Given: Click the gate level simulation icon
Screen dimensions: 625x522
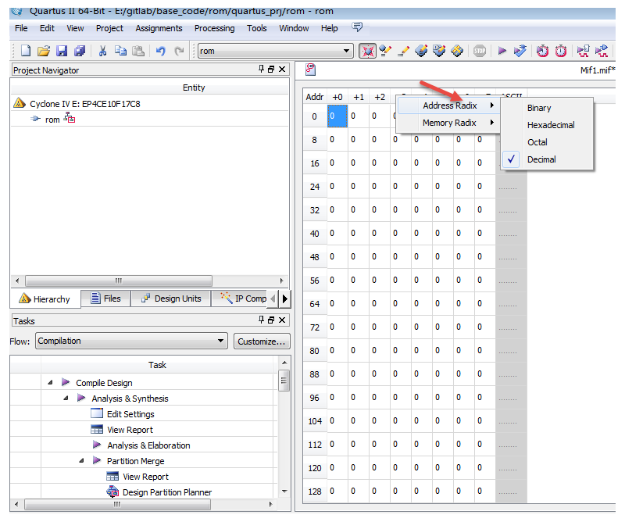Looking at the screenshot, I should [x=602, y=51].
